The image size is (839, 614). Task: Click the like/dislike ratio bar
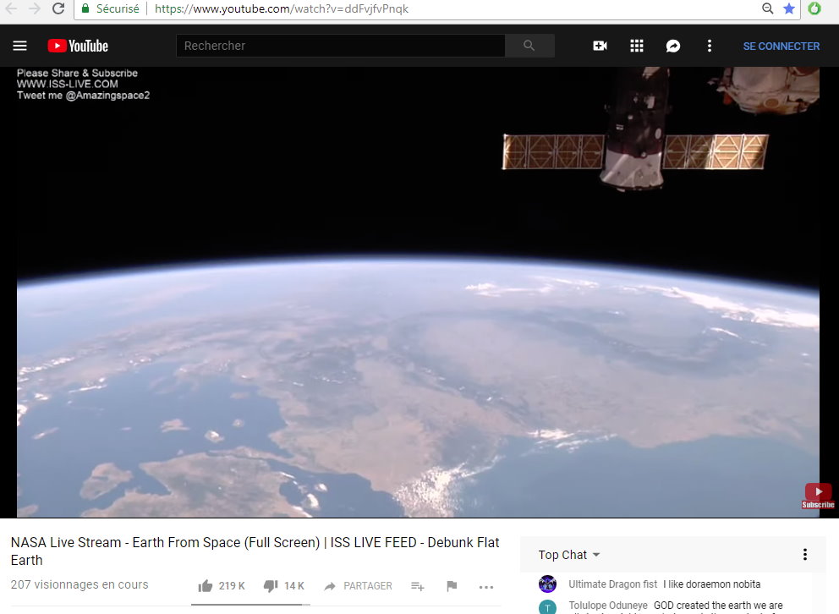[x=250, y=605]
